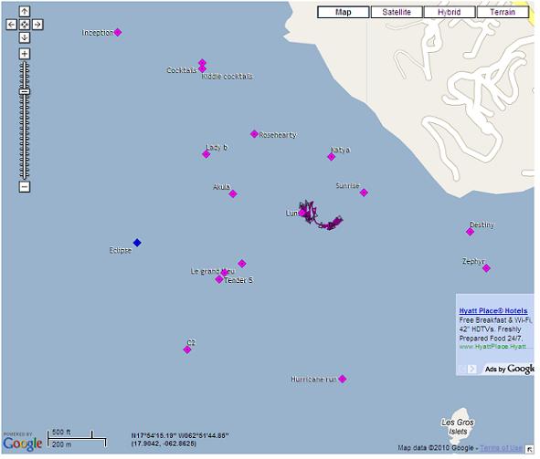Viewport: 540px width, 459px height.
Task: Select the Rosehearty marker
Action: 254,134
